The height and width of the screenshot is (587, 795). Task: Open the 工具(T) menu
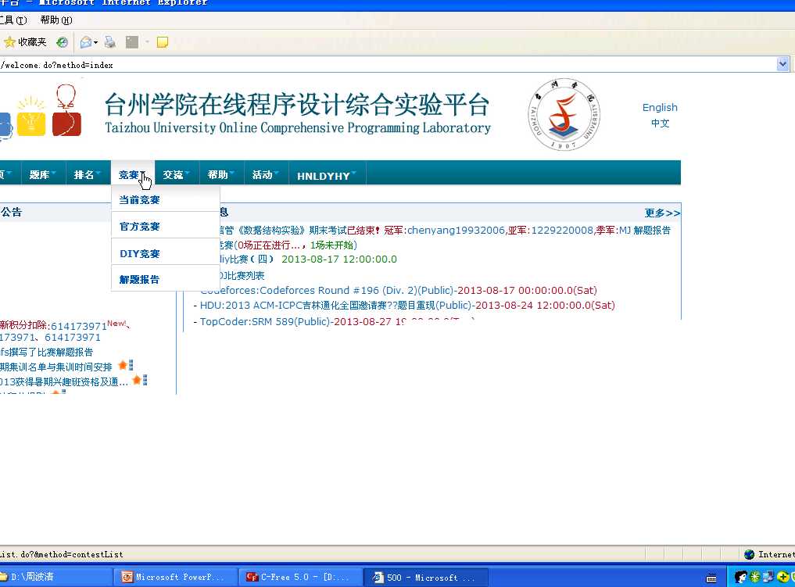[x=13, y=20]
